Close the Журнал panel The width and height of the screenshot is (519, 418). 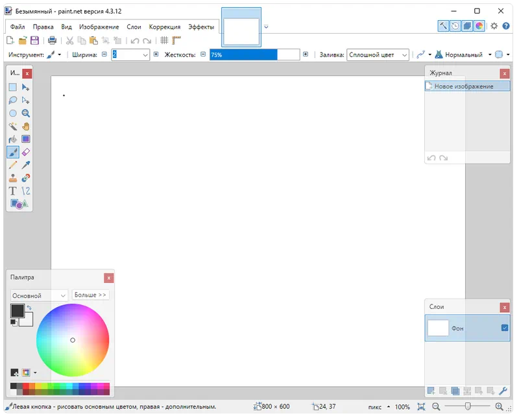point(505,73)
